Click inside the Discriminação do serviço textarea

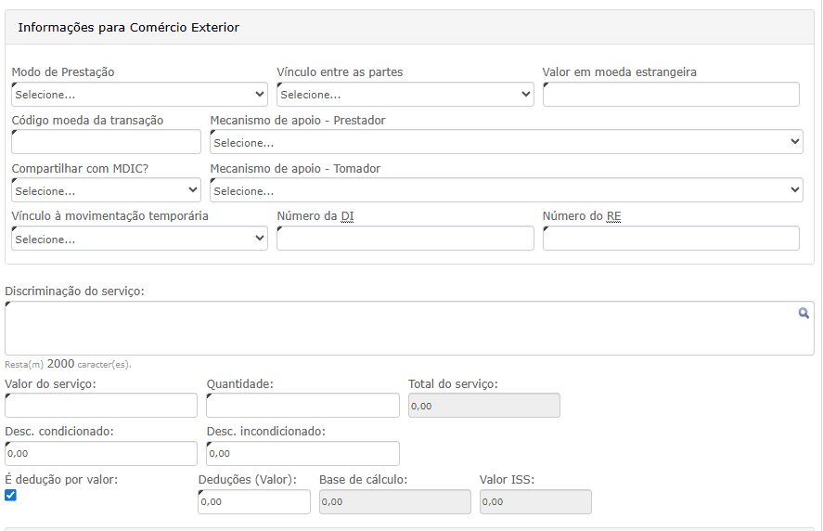[x=399, y=328]
